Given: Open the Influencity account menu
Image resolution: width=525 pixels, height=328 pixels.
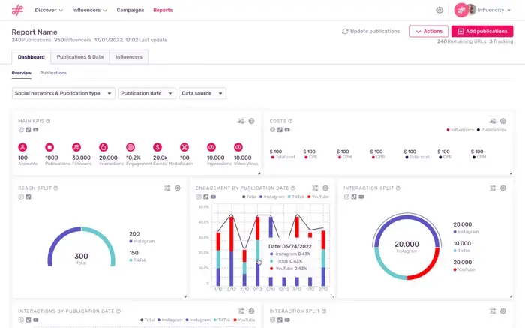Looking at the screenshot, I should click(493, 10).
